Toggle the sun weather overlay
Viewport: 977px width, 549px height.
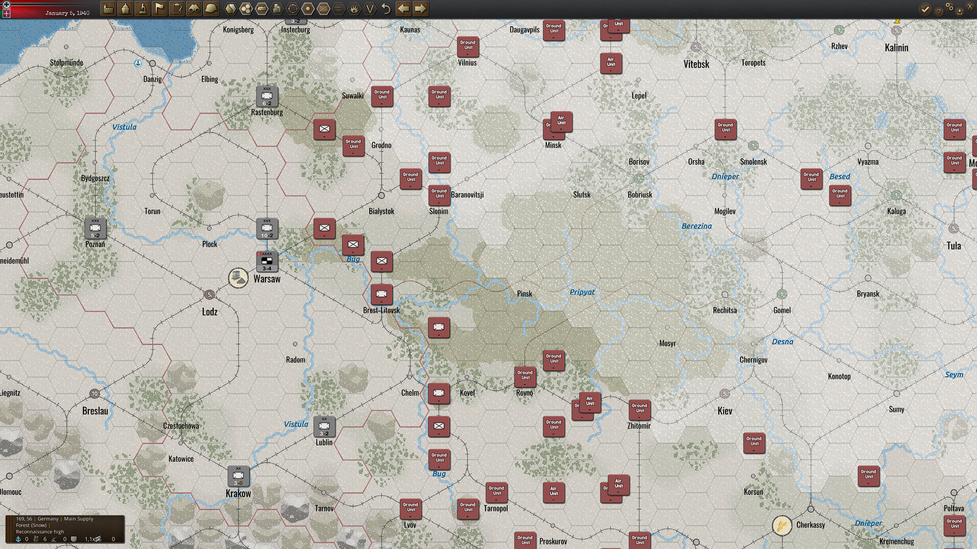(x=308, y=9)
